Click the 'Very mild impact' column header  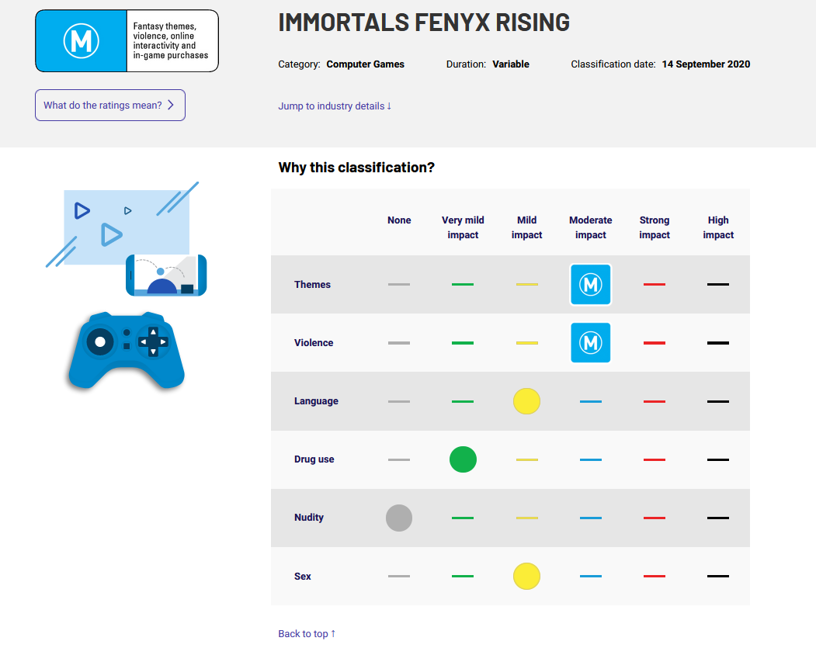click(463, 227)
